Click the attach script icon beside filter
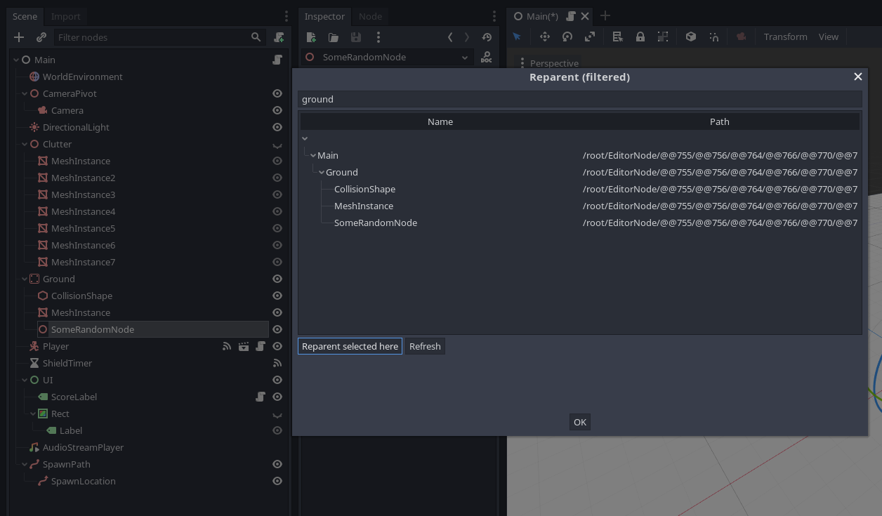882x516 pixels. click(279, 37)
